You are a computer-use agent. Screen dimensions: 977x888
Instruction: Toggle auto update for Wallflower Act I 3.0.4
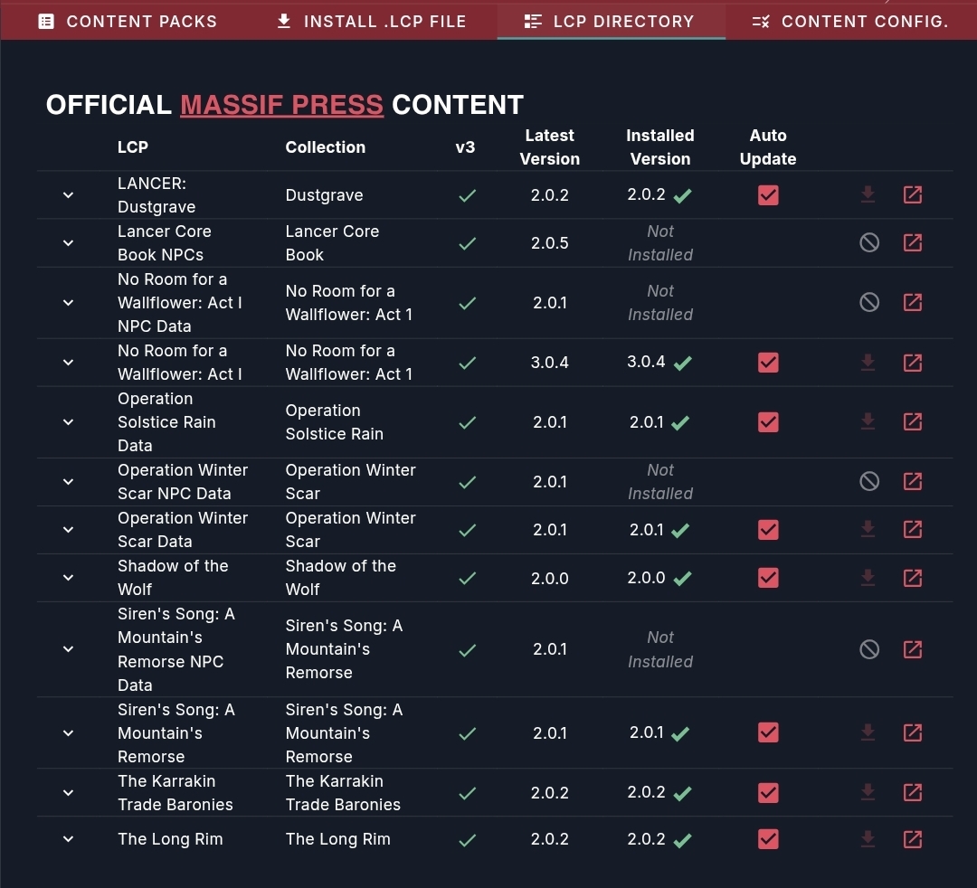[x=768, y=363]
